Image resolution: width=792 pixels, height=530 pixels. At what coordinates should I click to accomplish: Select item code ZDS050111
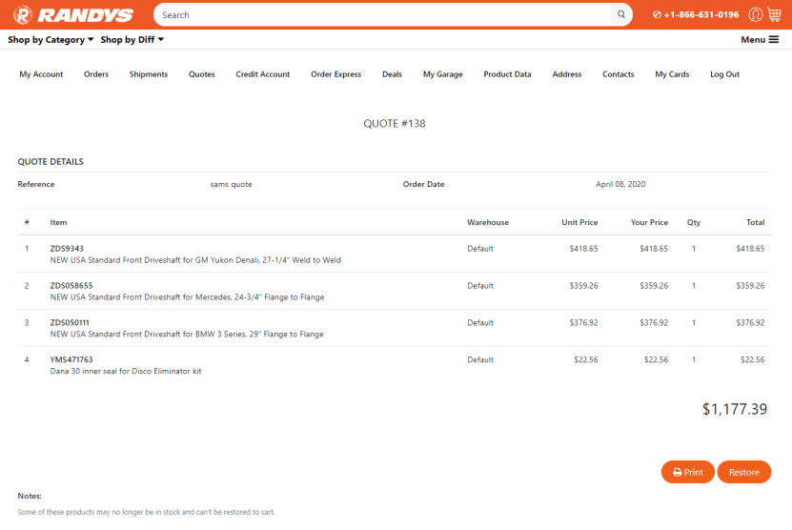coord(70,322)
